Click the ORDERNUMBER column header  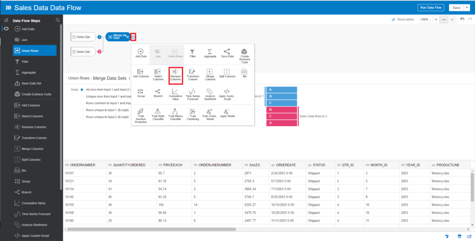pos(85,165)
